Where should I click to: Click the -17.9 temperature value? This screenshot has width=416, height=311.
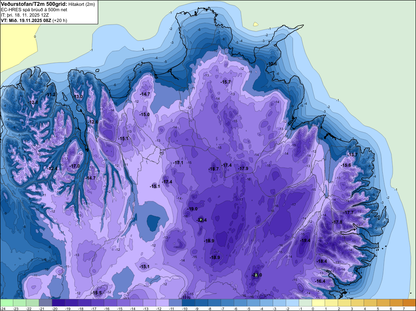tap(243, 168)
